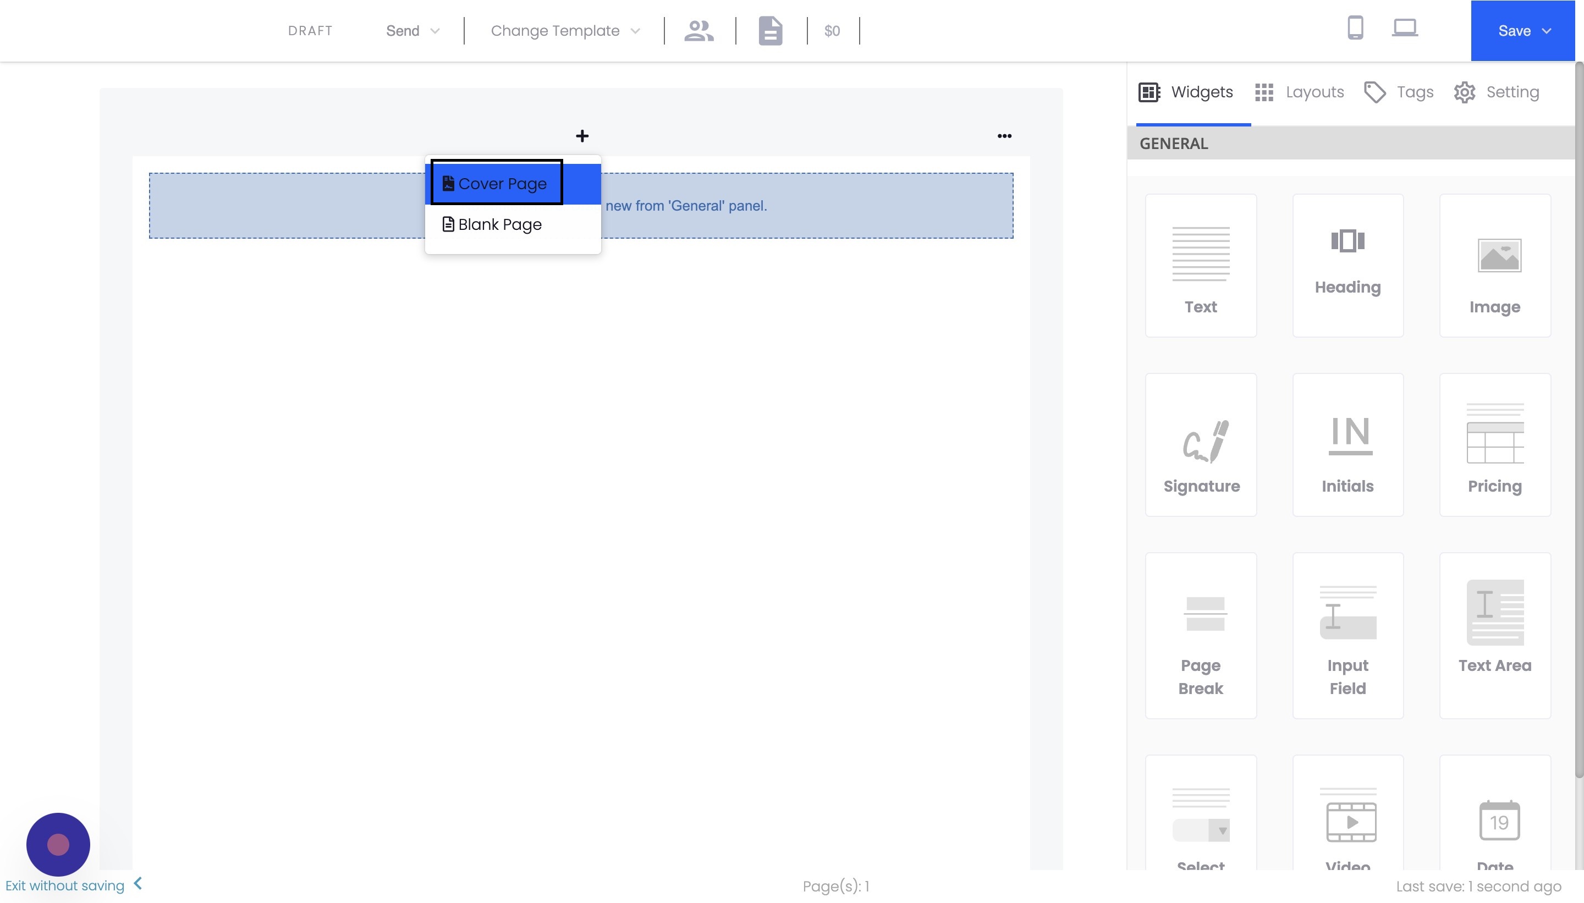Click the $0 pricing total
The image size is (1584, 903).
pyautogui.click(x=832, y=30)
